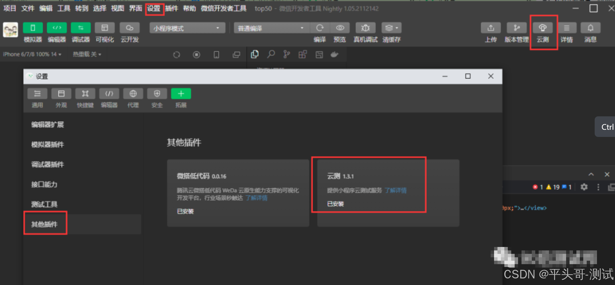Viewport: 615px width, 285px height.
Task: Open the 插件 menu
Action: 172,8
